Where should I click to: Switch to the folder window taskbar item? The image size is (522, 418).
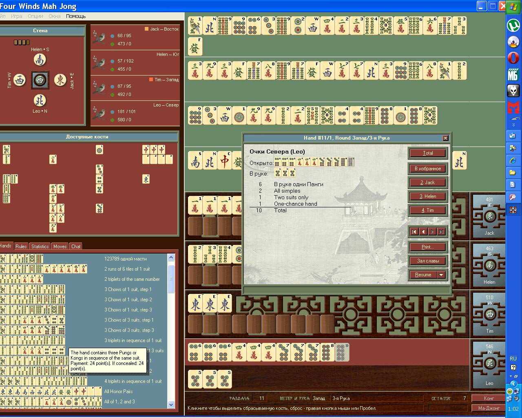(513, 173)
